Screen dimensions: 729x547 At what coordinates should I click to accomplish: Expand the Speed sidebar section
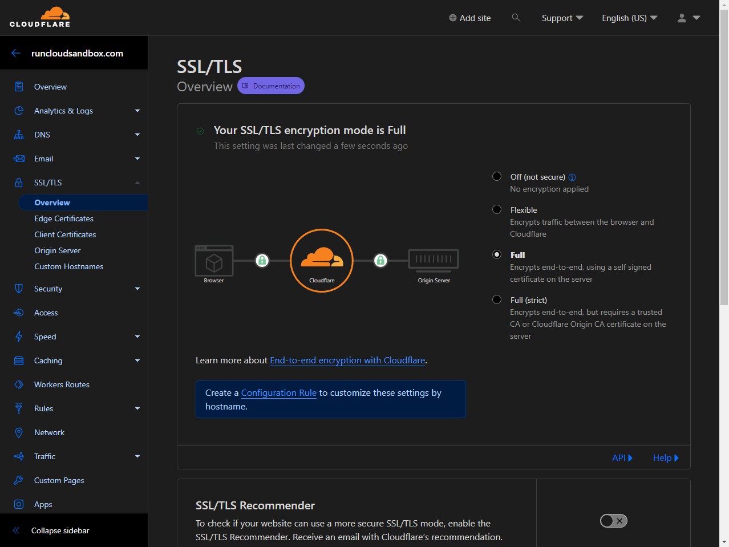pyautogui.click(x=137, y=337)
